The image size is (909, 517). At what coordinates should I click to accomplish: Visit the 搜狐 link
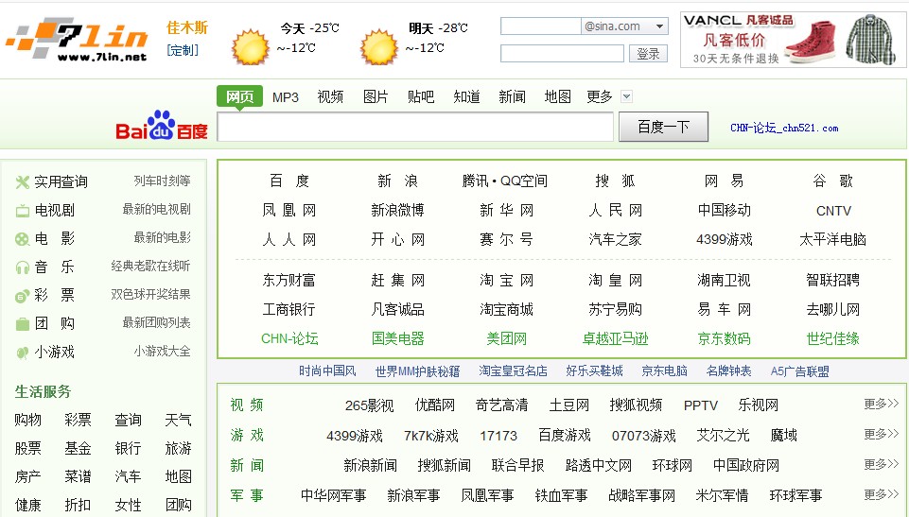pos(615,181)
